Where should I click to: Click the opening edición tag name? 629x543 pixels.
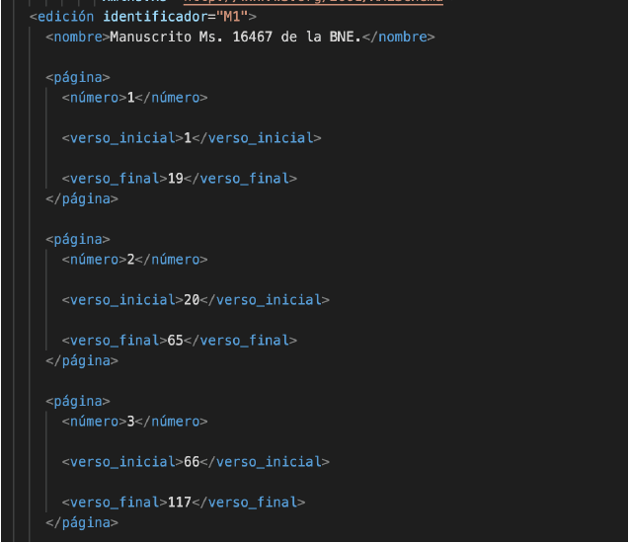(x=66, y=17)
